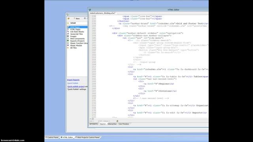Click the lock icon in editor status bar
This screenshot has width=253, height=142.
tap(117, 121)
